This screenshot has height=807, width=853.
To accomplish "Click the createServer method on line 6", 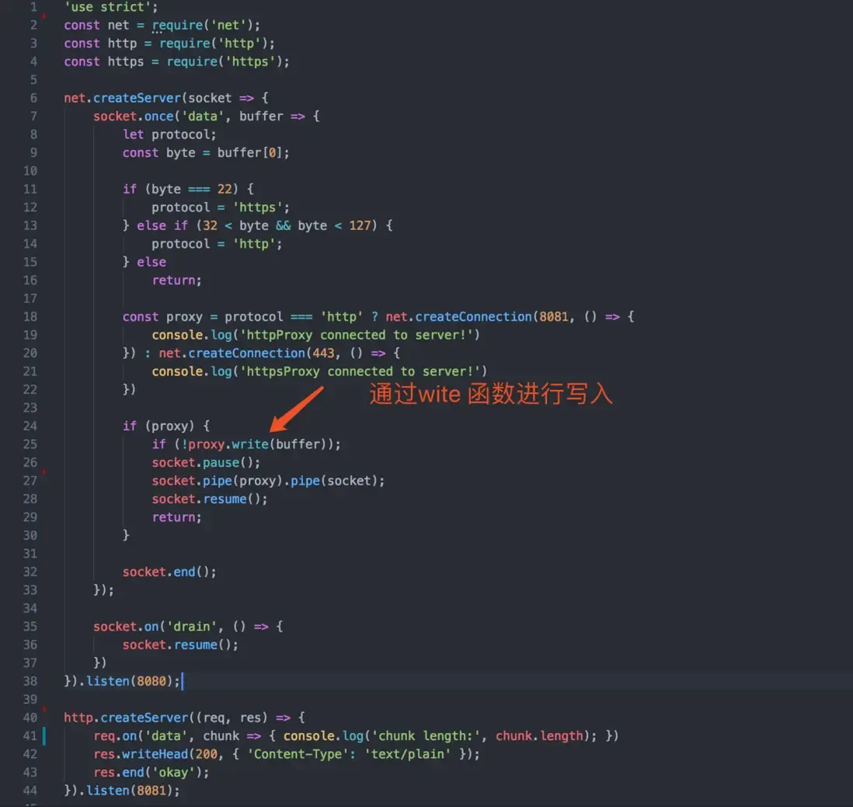I will coord(137,98).
